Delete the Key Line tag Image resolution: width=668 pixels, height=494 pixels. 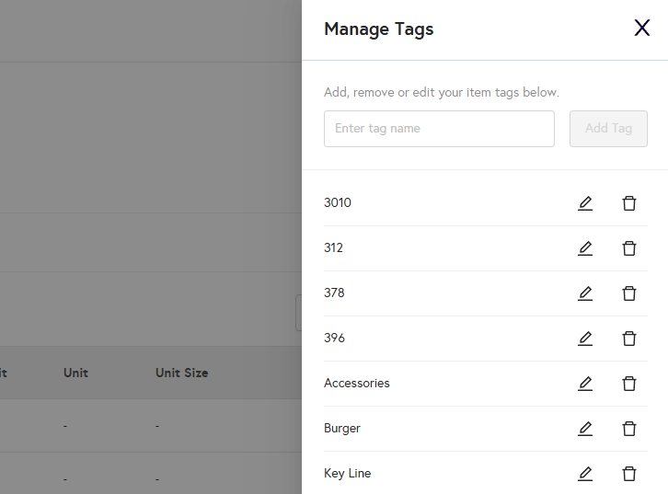629,474
